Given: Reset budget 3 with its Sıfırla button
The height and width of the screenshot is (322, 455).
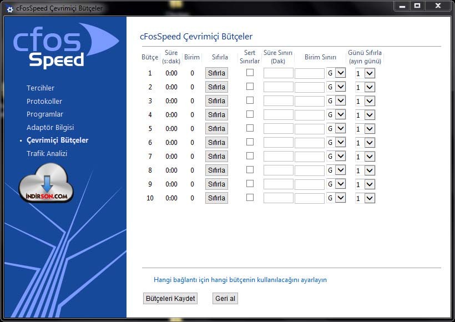Looking at the screenshot, I should point(216,101).
